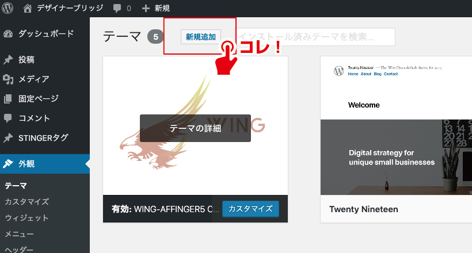Click the comments bubble icon in admin bar
The width and height of the screenshot is (472, 253).
pos(117,9)
